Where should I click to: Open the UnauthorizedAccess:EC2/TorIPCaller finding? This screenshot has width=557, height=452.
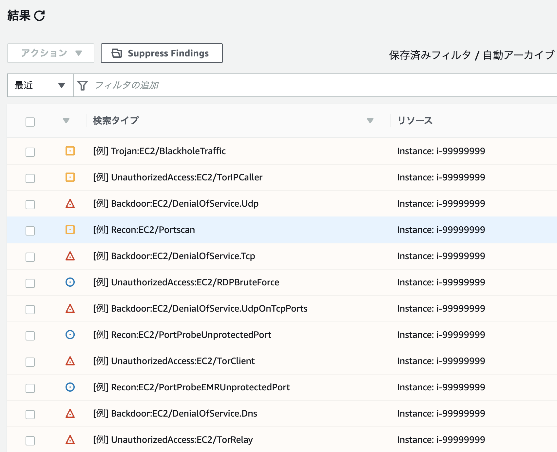[x=187, y=177]
